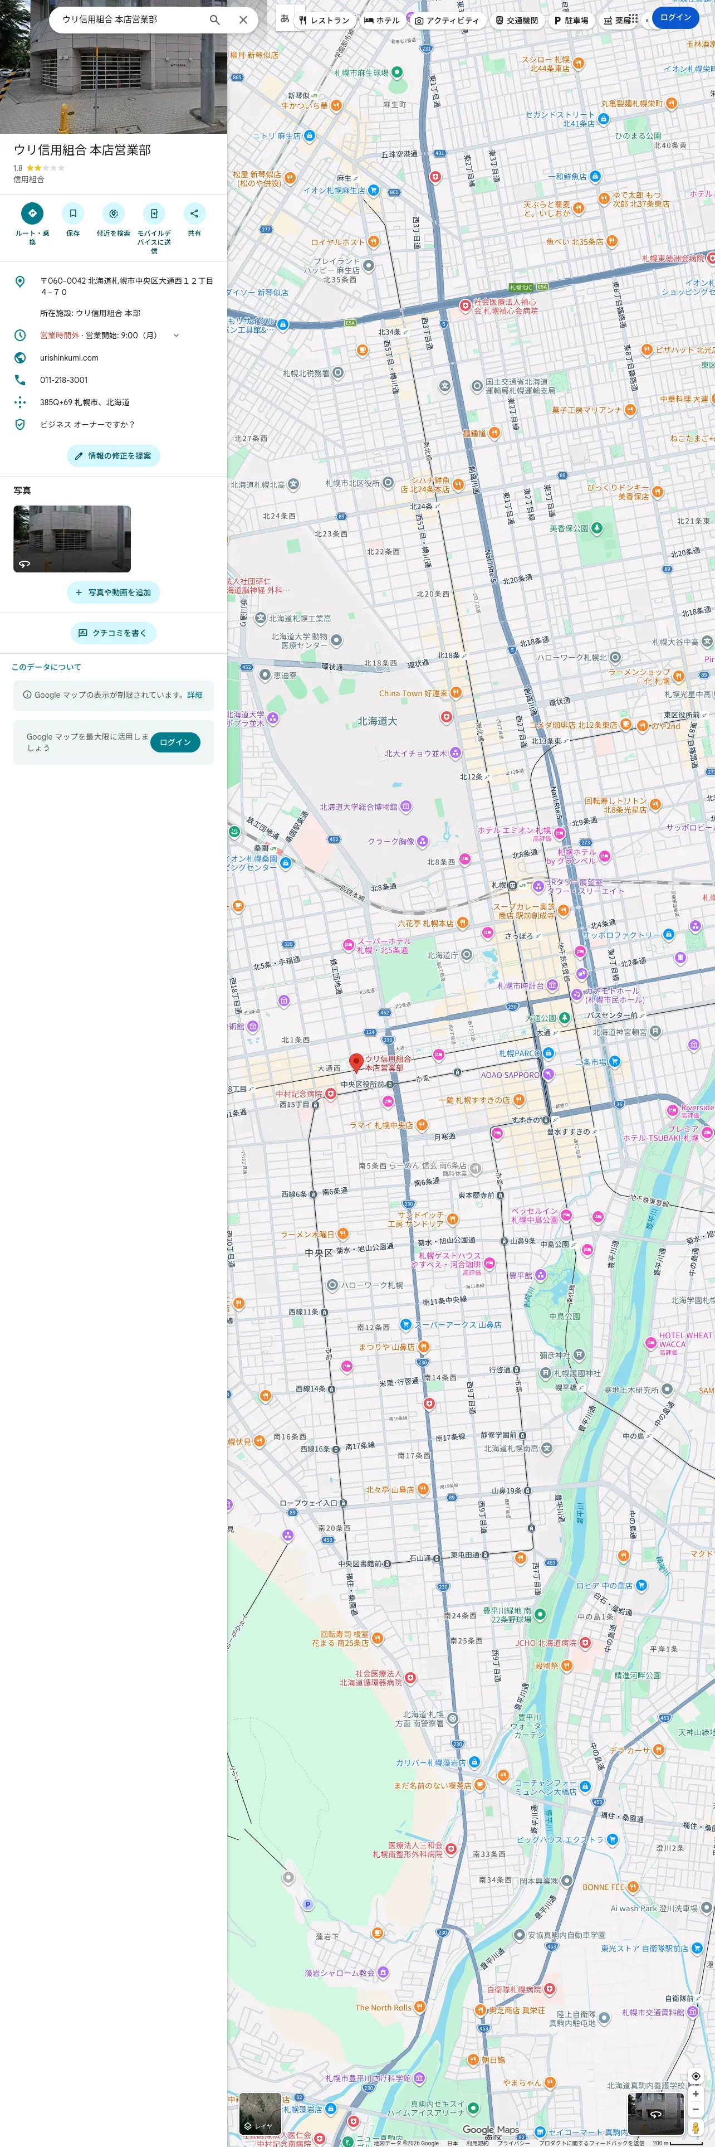Expand opening hours dropdown arrow

pyautogui.click(x=175, y=335)
